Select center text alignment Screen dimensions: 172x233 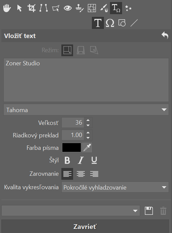pos(81,174)
